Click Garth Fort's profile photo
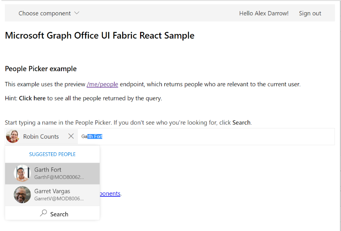 [x=22, y=173]
